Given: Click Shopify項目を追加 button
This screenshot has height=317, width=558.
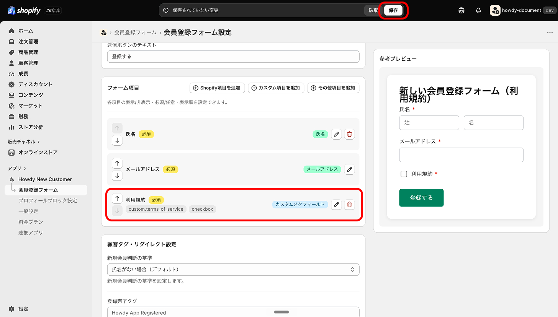Looking at the screenshot, I should click(217, 88).
